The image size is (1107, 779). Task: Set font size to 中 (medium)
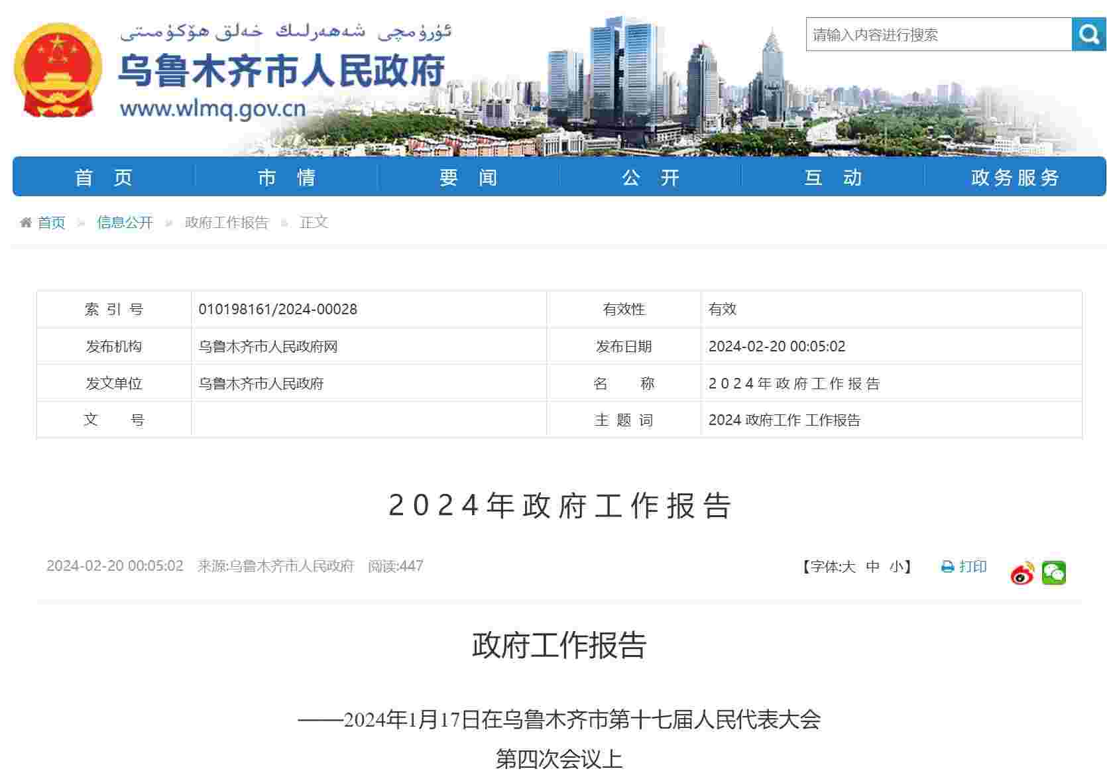[x=872, y=567]
